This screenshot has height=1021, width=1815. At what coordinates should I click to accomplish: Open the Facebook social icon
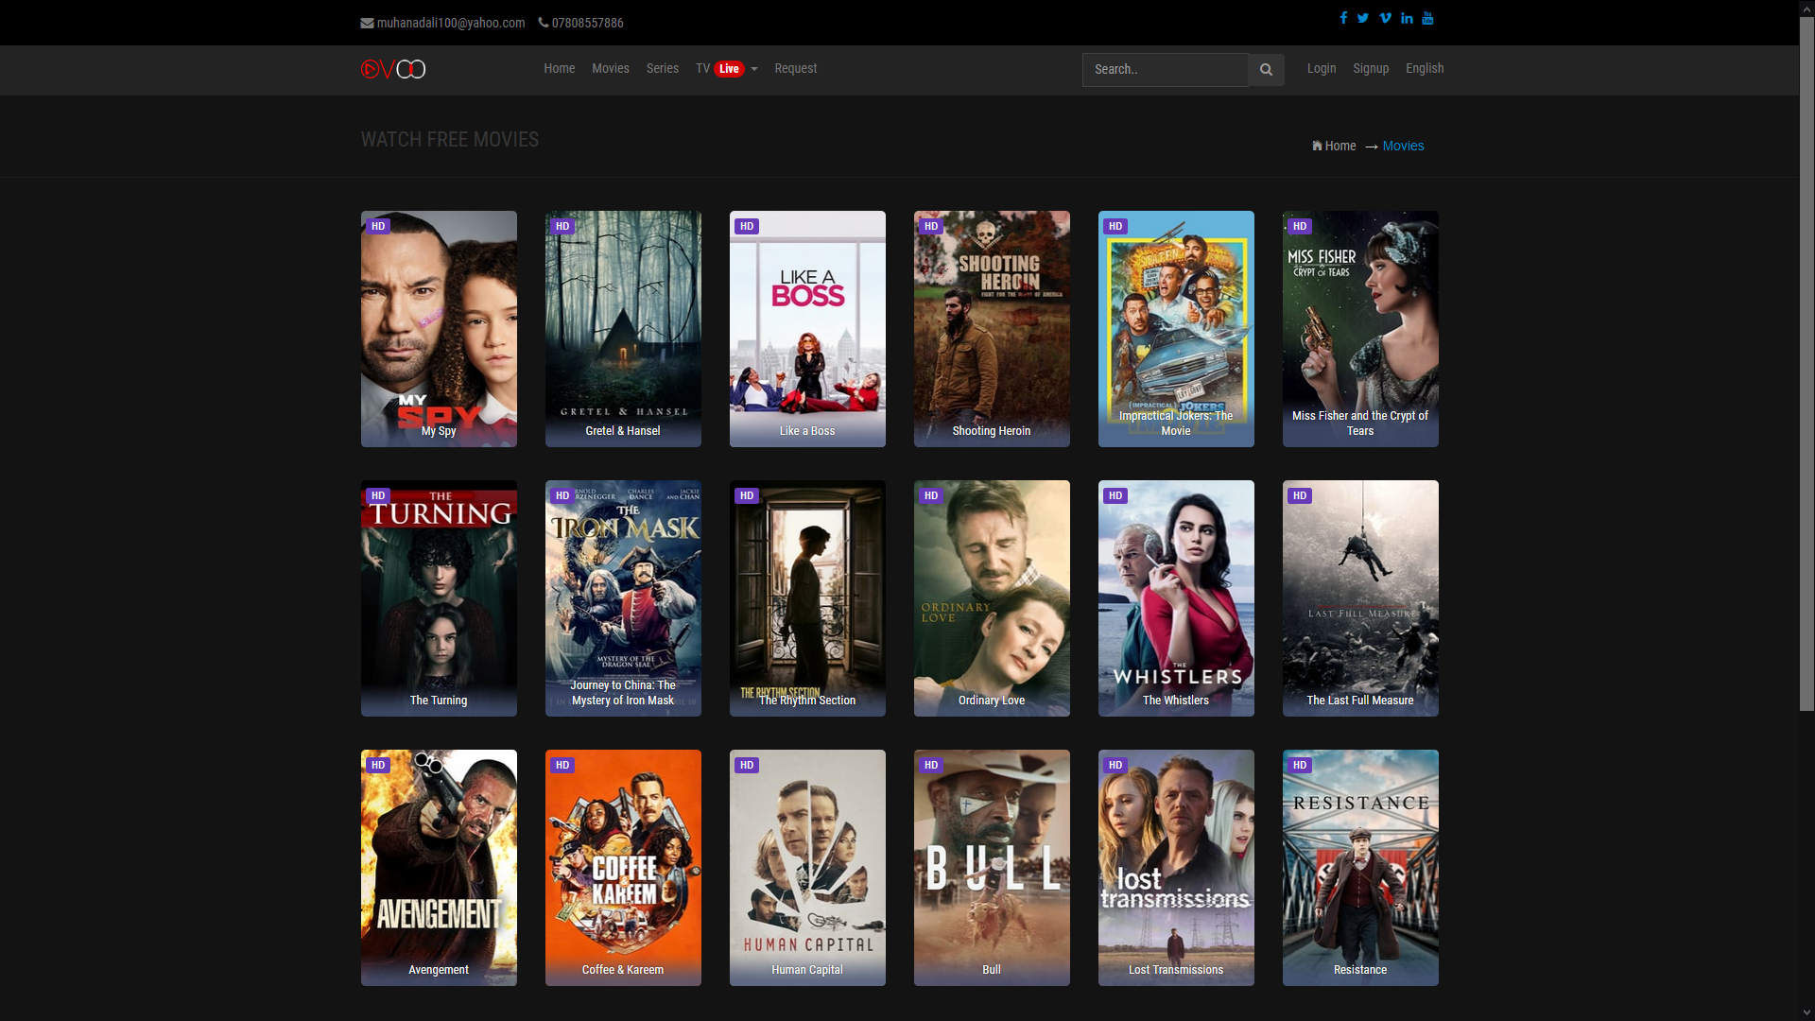pos(1343,18)
